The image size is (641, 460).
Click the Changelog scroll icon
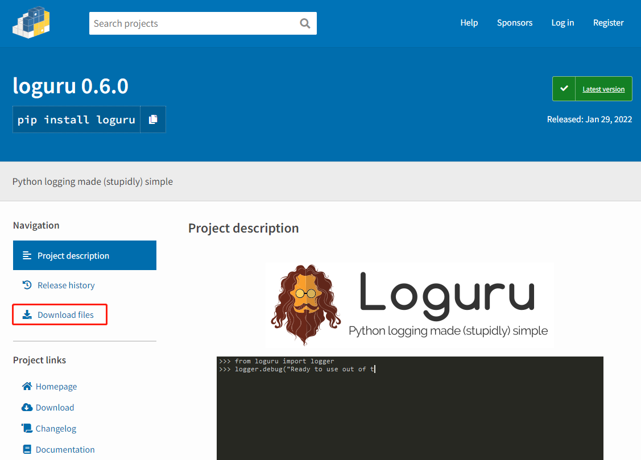[x=27, y=428]
